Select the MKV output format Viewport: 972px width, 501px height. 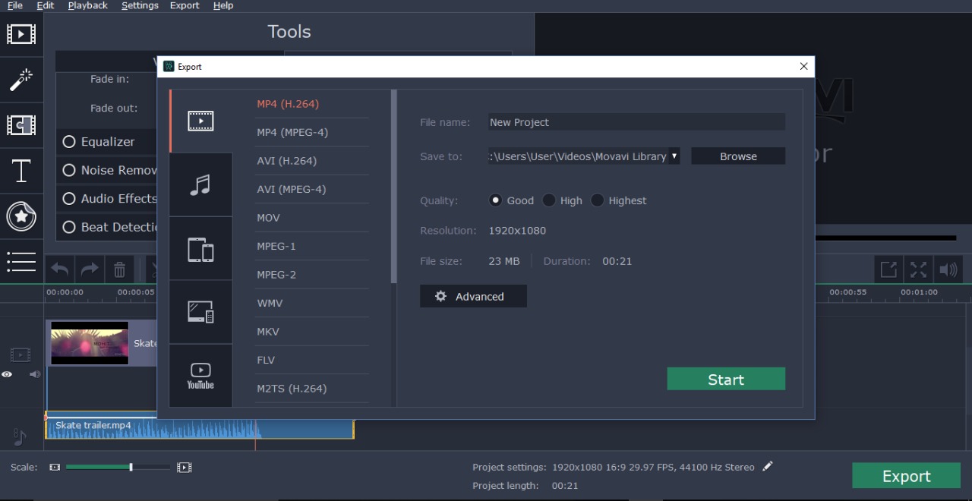tap(269, 331)
